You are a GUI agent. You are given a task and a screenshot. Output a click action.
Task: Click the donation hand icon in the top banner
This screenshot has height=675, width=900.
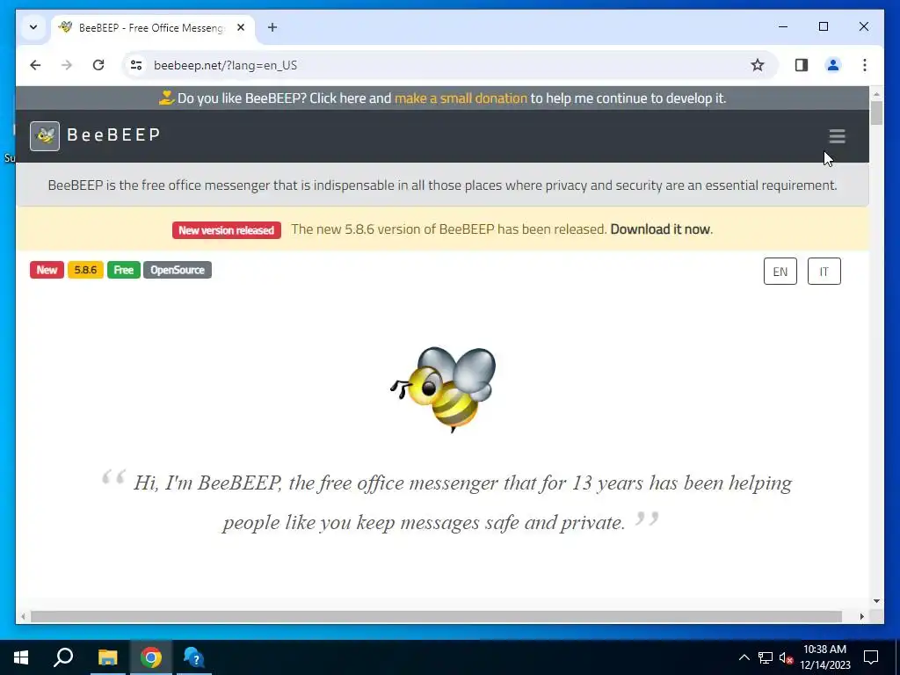click(x=166, y=98)
